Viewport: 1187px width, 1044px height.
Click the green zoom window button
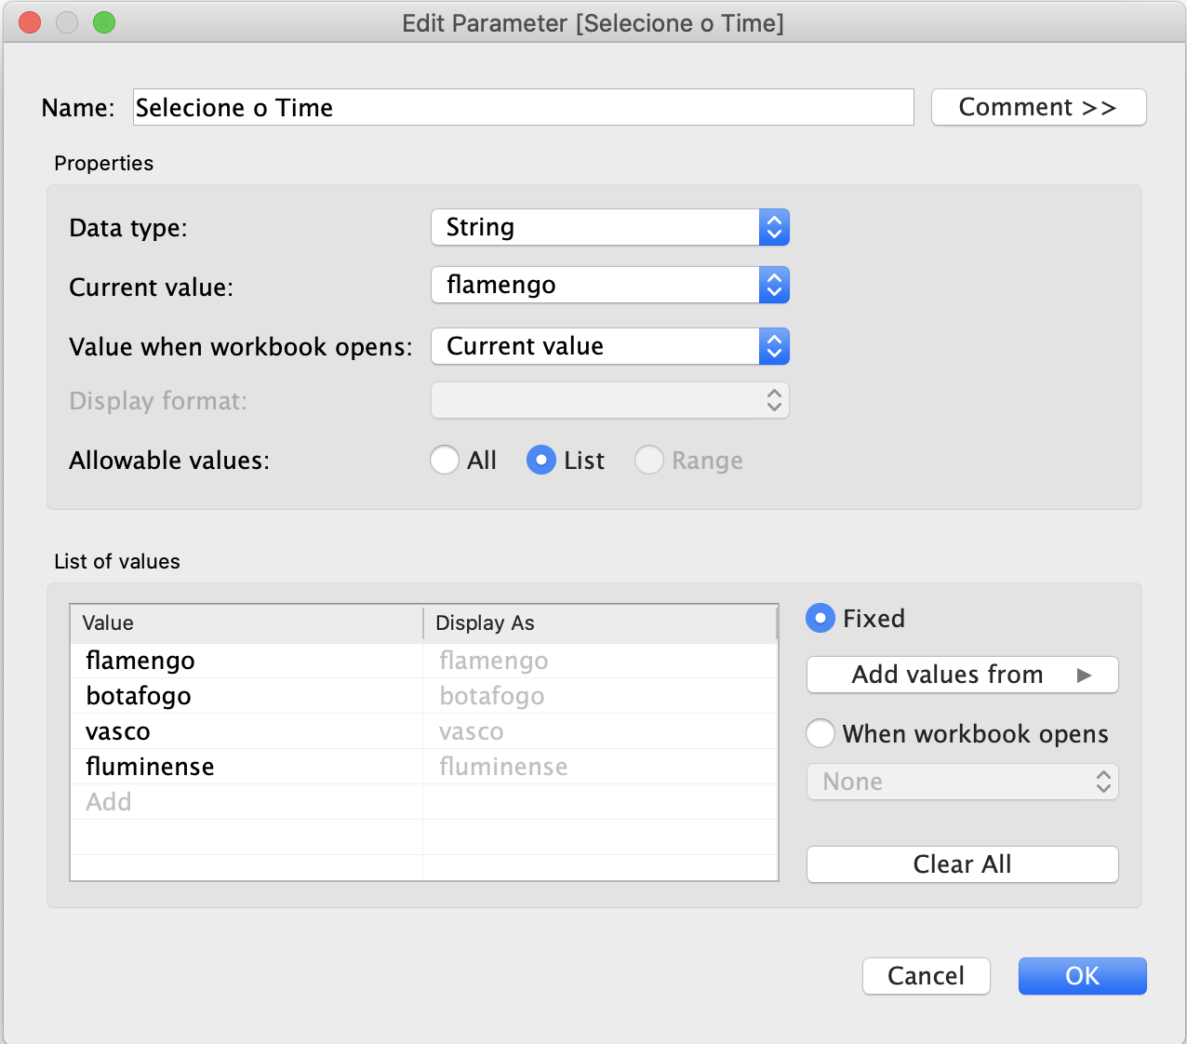click(104, 22)
